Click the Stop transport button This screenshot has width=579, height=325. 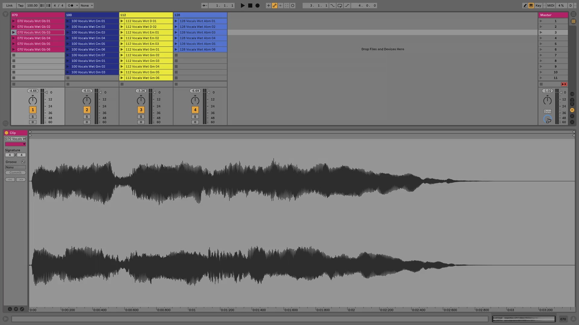pos(250,5)
